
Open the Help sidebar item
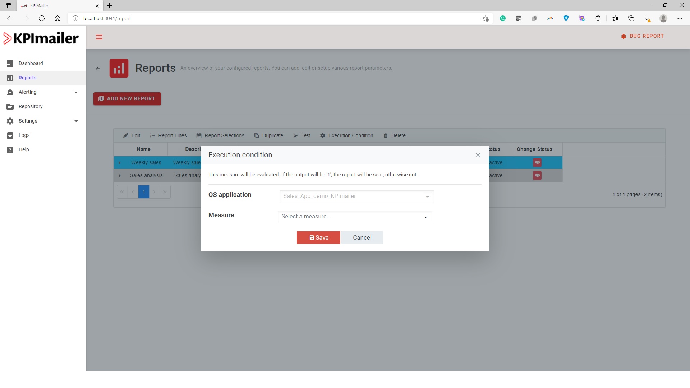pos(24,149)
